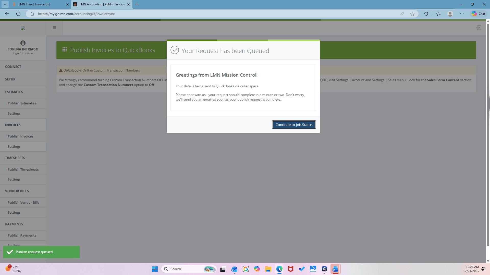Screen dimensions: 490x275
Task: Open the VENDOR BILLS menu section
Action: (x=23, y=191)
